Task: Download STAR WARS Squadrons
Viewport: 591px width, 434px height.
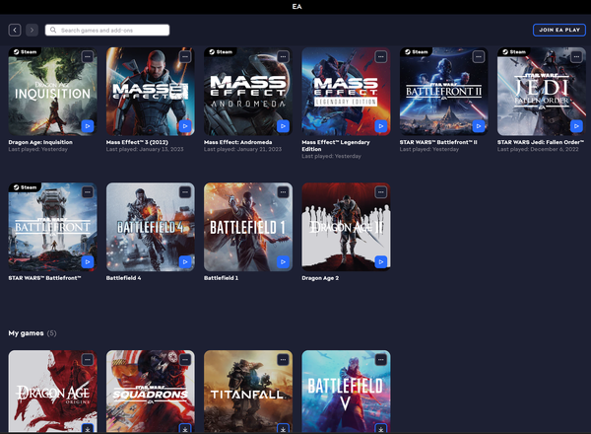Action: click(185, 428)
